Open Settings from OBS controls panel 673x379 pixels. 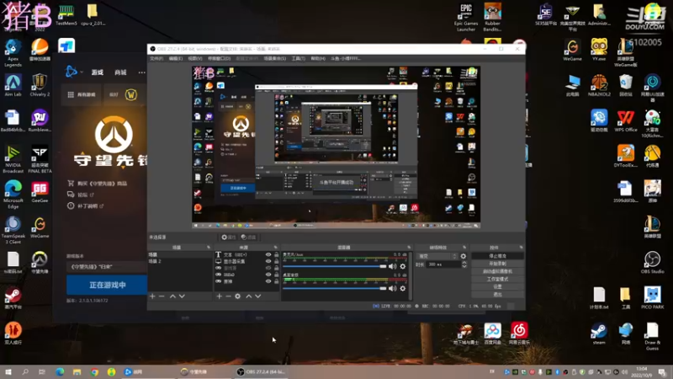[x=497, y=286]
